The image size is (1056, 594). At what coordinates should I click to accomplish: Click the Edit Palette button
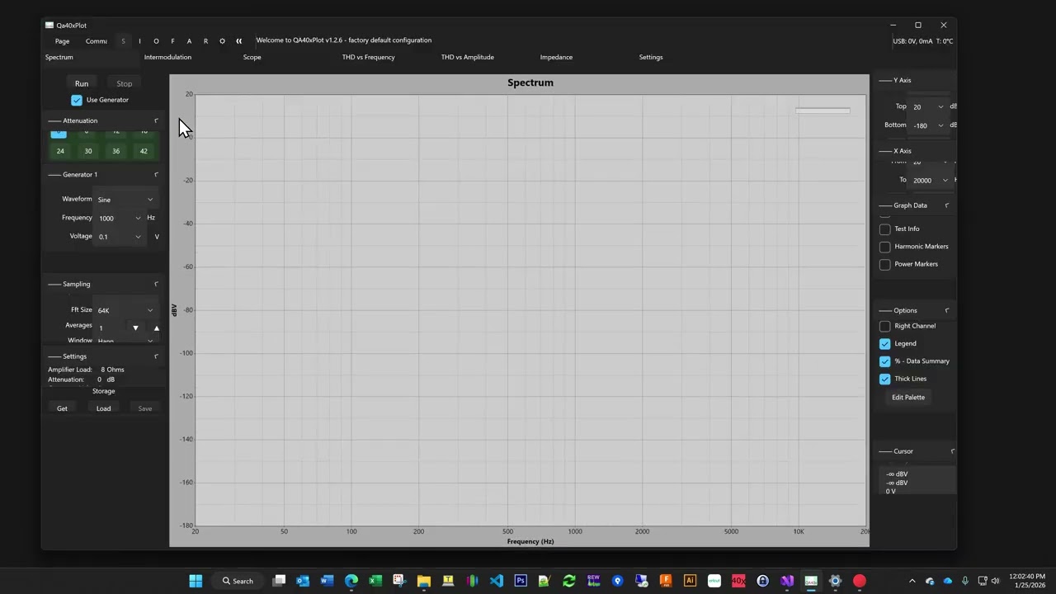coord(908,398)
